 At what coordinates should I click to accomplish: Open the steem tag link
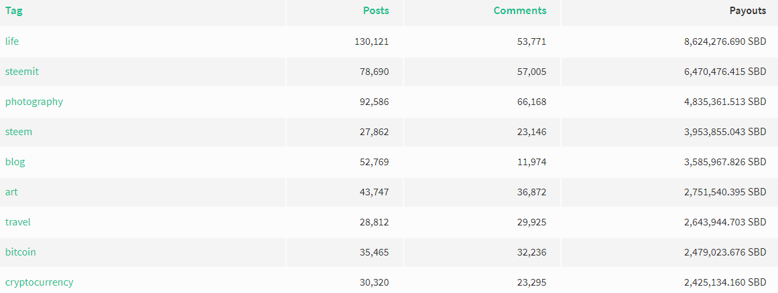point(19,132)
